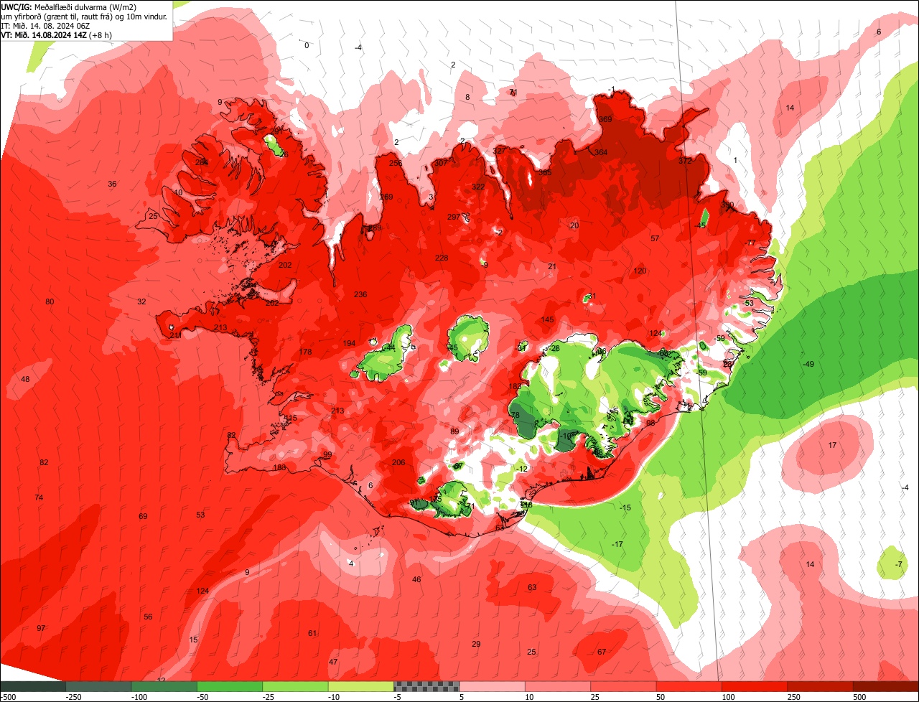This screenshot has width=919, height=702.
Task: Click the map value '29'
Action: tap(476, 645)
